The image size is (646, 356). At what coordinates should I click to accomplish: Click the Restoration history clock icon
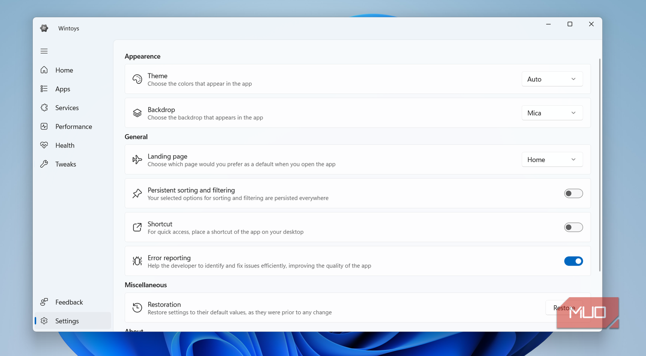(x=137, y=308)
